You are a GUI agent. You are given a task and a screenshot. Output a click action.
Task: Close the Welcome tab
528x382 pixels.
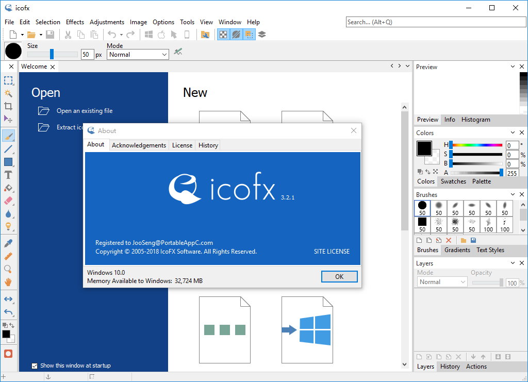pyautogui.click(x=53, y=67)
